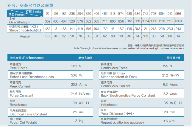Select the '28 mm' value

tap(169, 112)
